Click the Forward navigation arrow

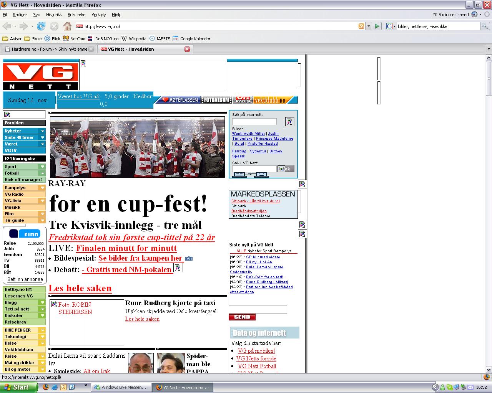[23, 26]
